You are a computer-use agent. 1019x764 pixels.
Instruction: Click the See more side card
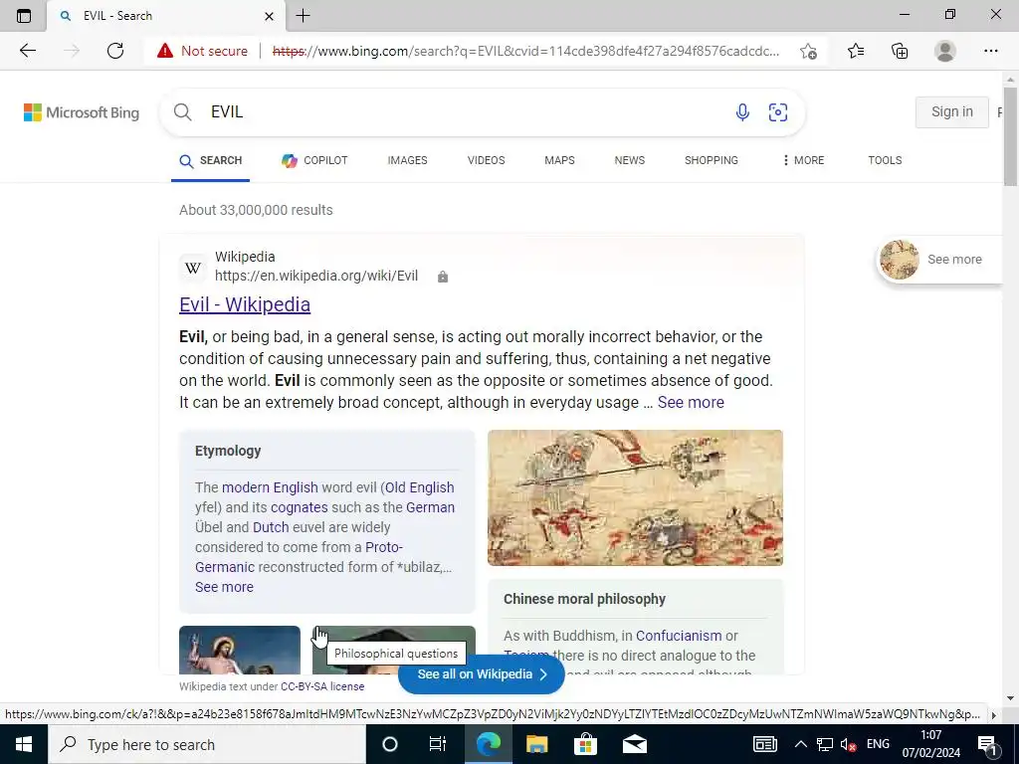(939, 260)
